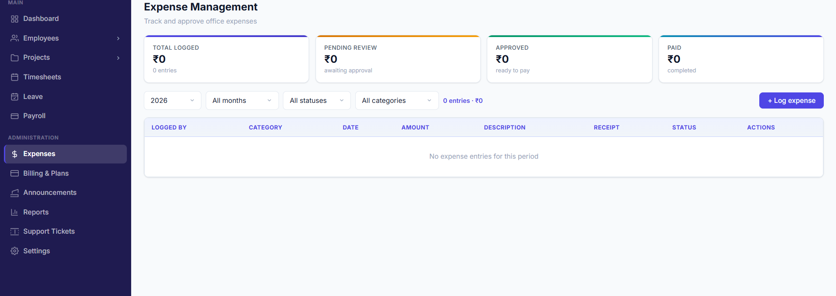This screenshot has height=296, width=836.
Task: Select Billing & Plans menu item
Action: tap(65, 174)
